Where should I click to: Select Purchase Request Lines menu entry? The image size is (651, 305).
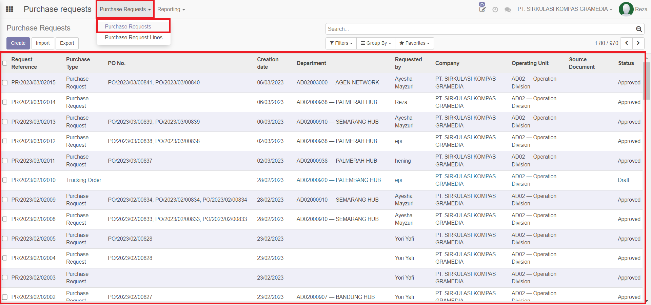[133, 37]
